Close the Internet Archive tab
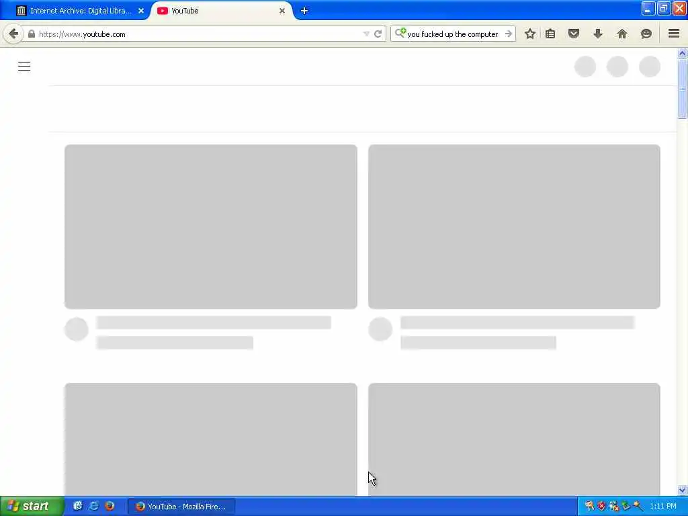This screenshot has height=516, width=688. pyautogui.click(x=141, y=11)
